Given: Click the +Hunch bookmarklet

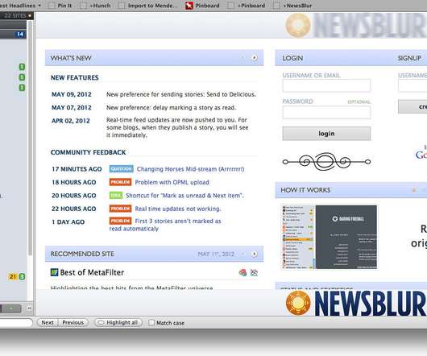Looking at the screenshot, I should tap(95, 6).
